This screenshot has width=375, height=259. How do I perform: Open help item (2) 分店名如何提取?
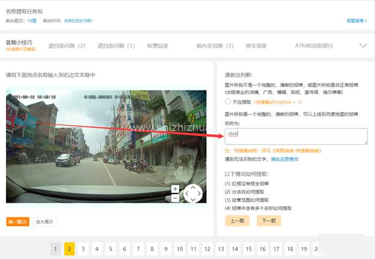click(x=244, y=192)
